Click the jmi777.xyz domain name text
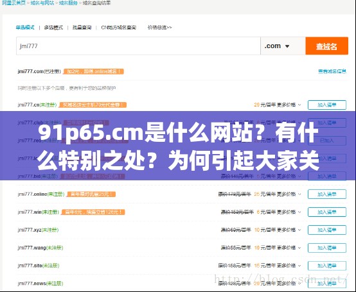The height and width of the screenshot is (292, 356). click(30, 230)
